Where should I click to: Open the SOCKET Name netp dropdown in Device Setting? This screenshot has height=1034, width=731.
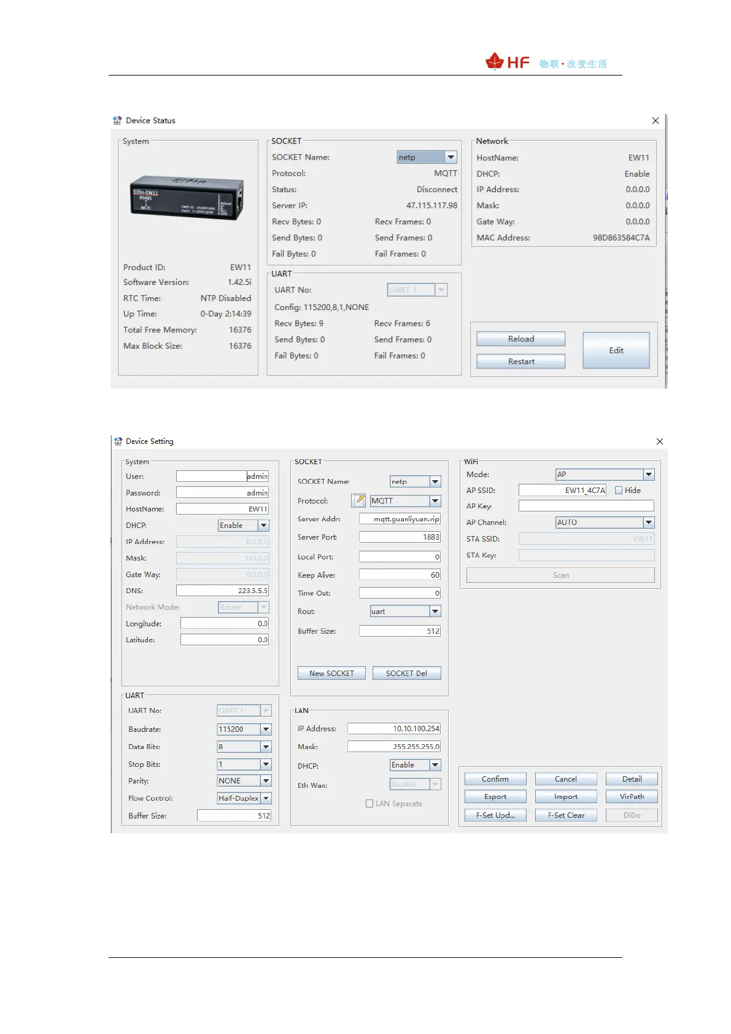pos(416,481)
